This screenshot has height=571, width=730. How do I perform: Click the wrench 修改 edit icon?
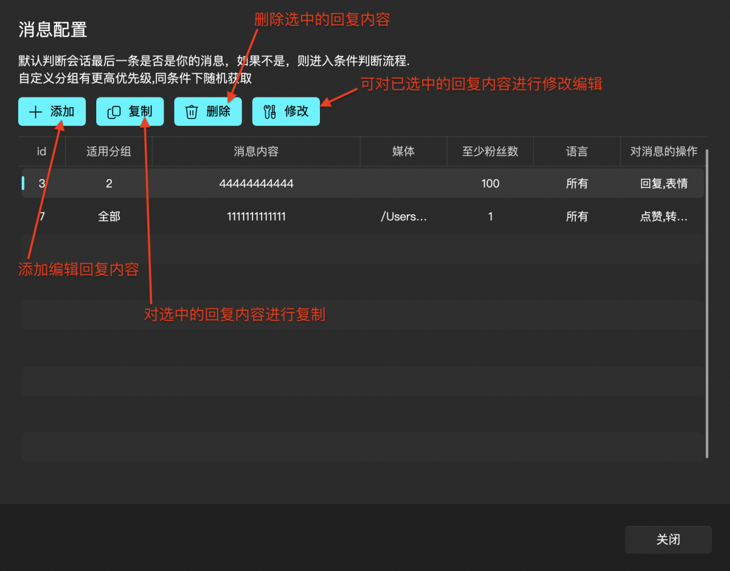[270, 112]
